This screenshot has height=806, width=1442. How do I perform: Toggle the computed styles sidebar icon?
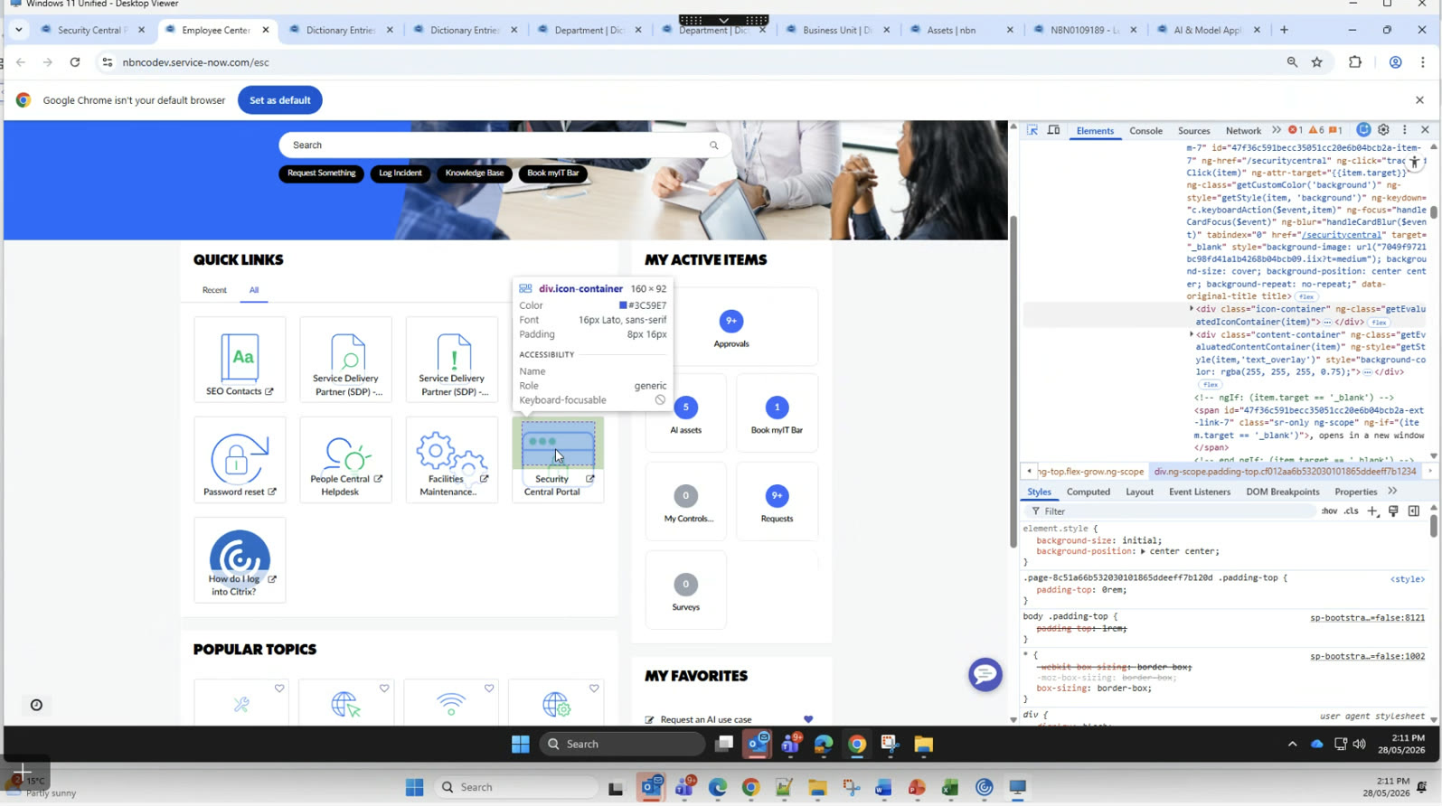click(1414, 511)
